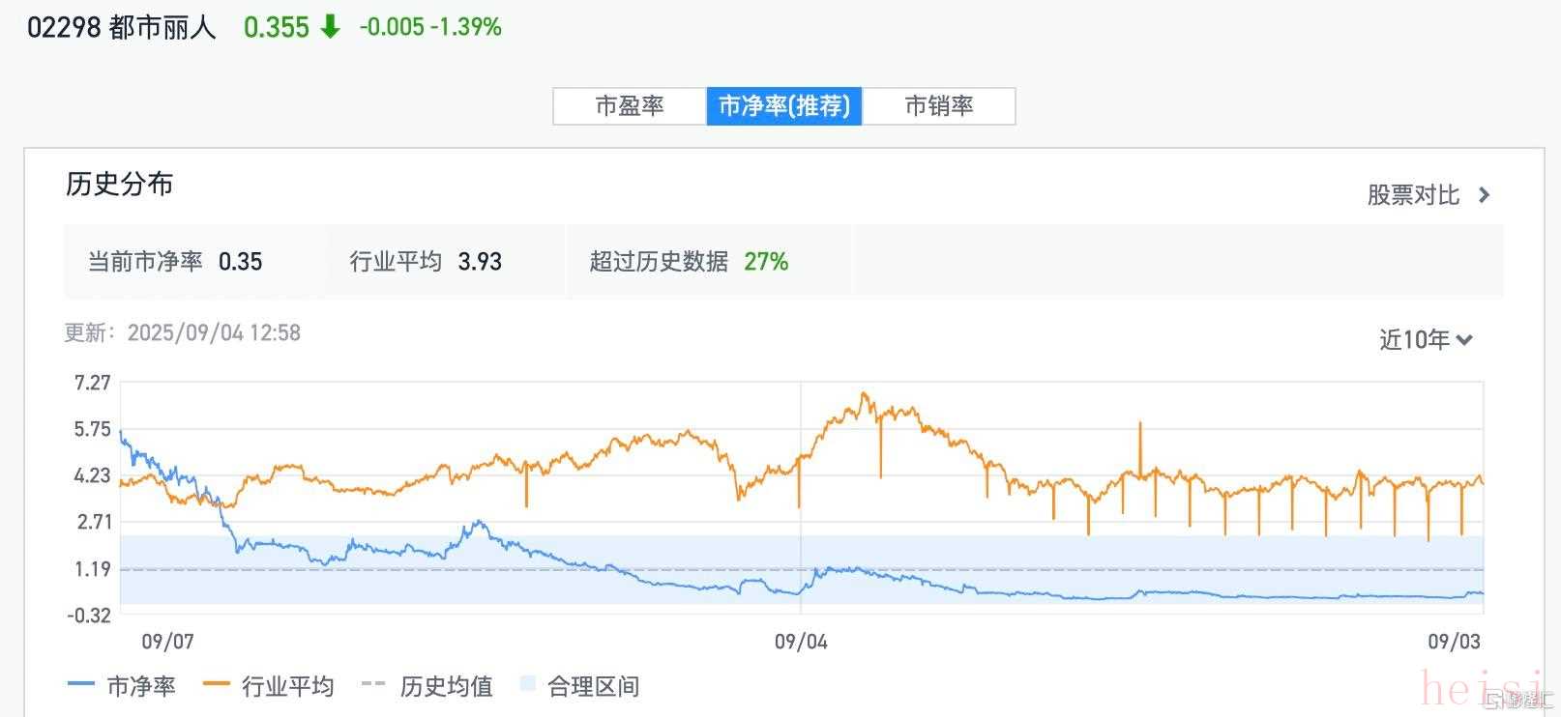Click the stock name 02298 都市丽人
The image size is (1561, 717).
tap(121, 27)
